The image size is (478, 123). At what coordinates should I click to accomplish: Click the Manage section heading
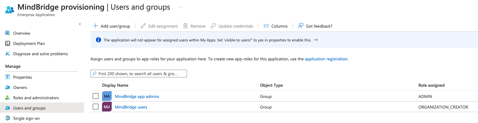click(x=13, y=66)
